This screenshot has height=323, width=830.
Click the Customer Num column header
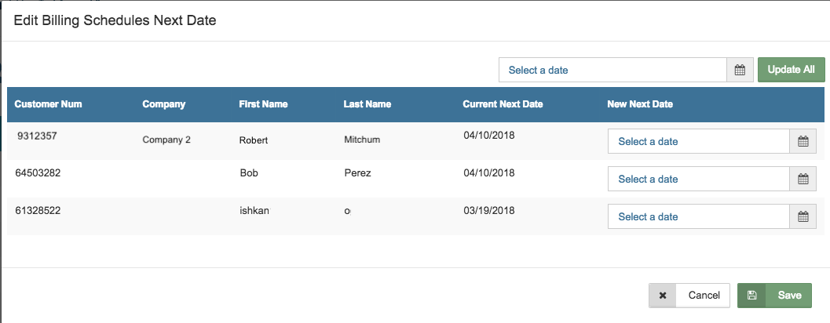tap(48, 104)
